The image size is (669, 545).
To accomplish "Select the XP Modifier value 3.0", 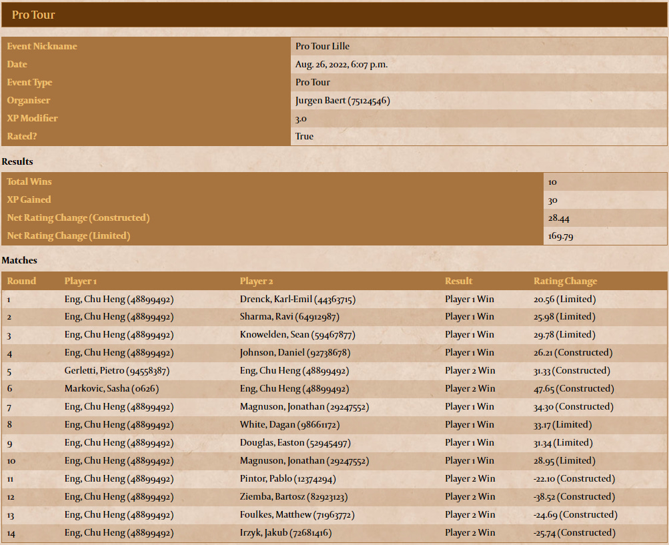I will [301, 119].
